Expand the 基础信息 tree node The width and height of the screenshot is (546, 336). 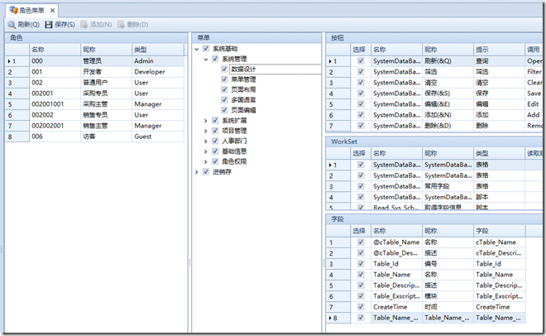(x=206, y=151)
